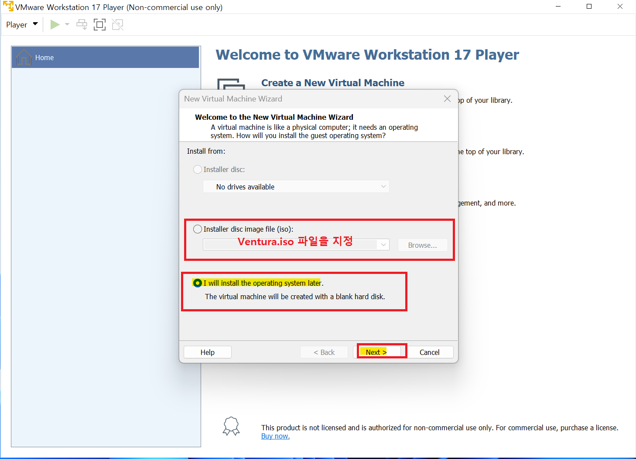Viewport: 636px width, 459px height.
Task: Select Home in the library sidebar
Action: coord(106,57)
